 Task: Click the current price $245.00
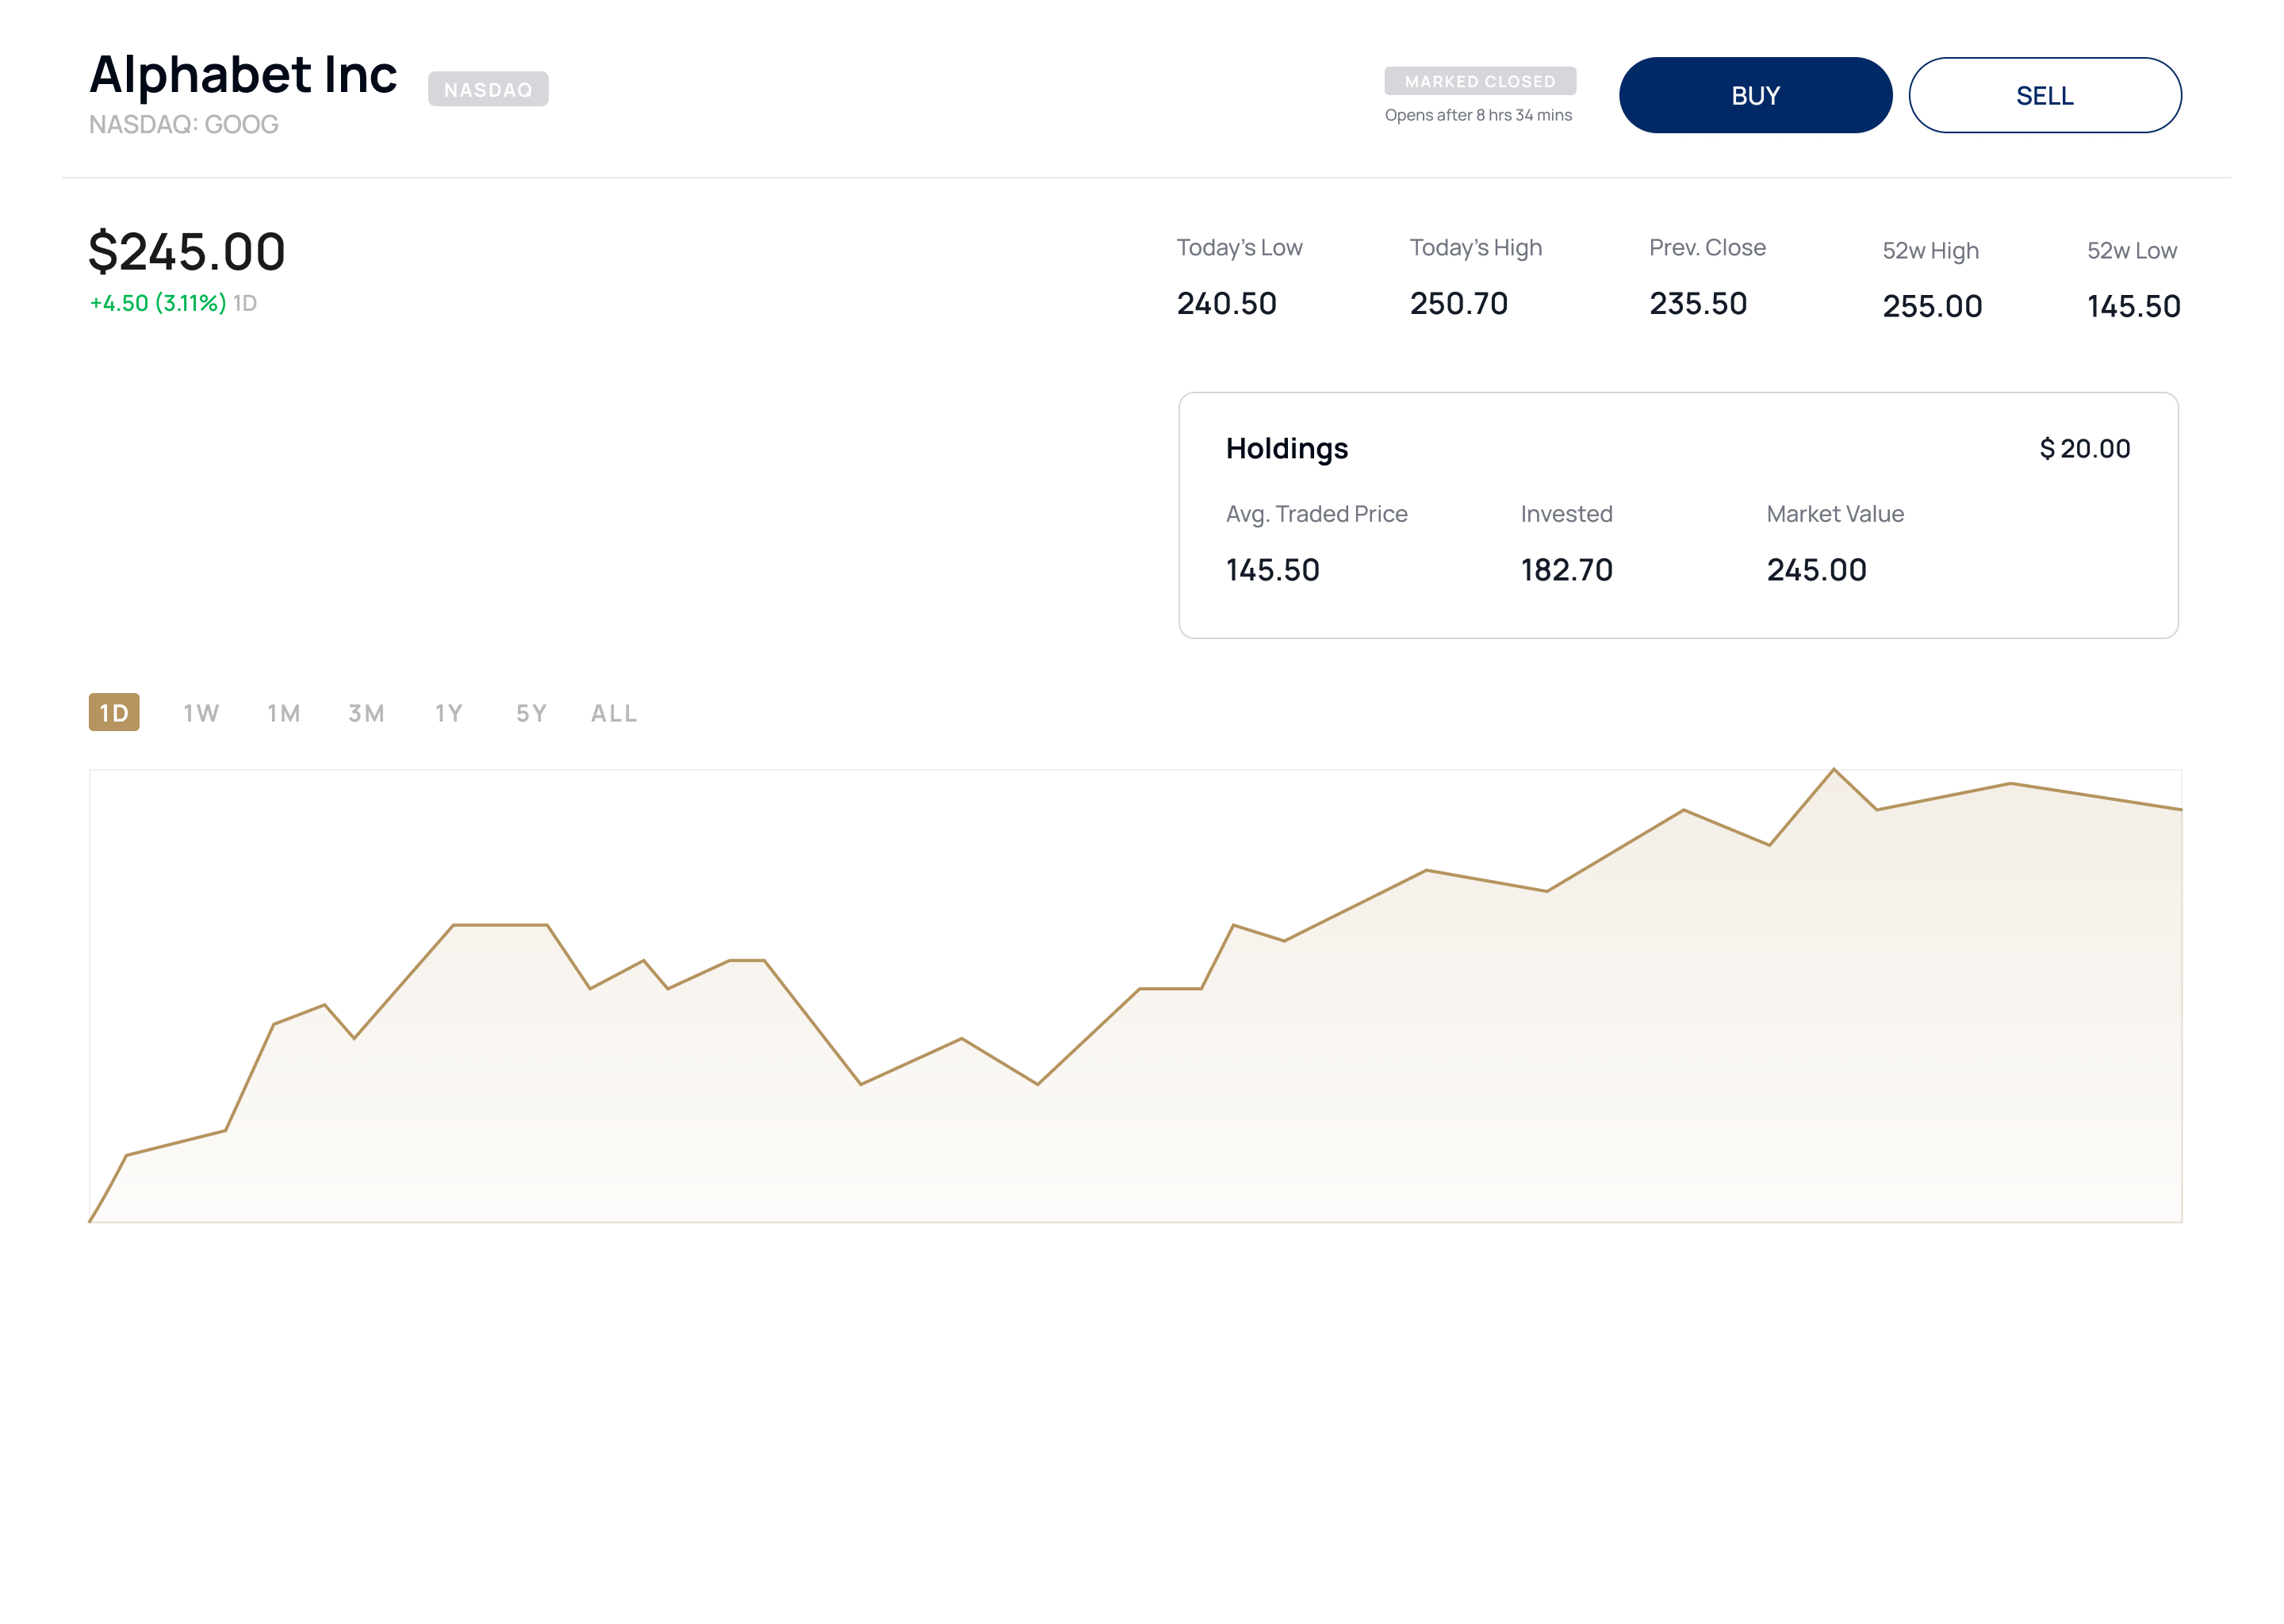point(186,253)
